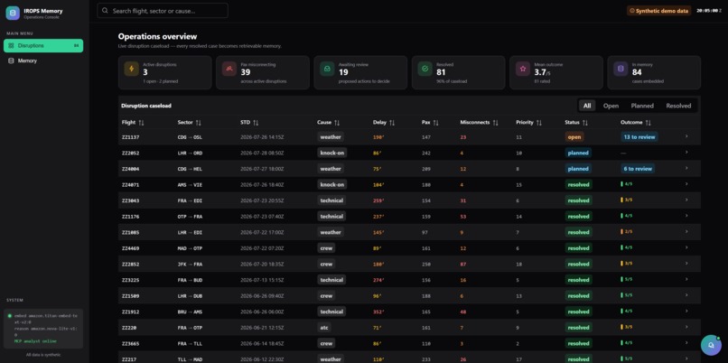Click sector JFK → FRA cell
This screenshot has height=363, width=728.
point(190,265)
